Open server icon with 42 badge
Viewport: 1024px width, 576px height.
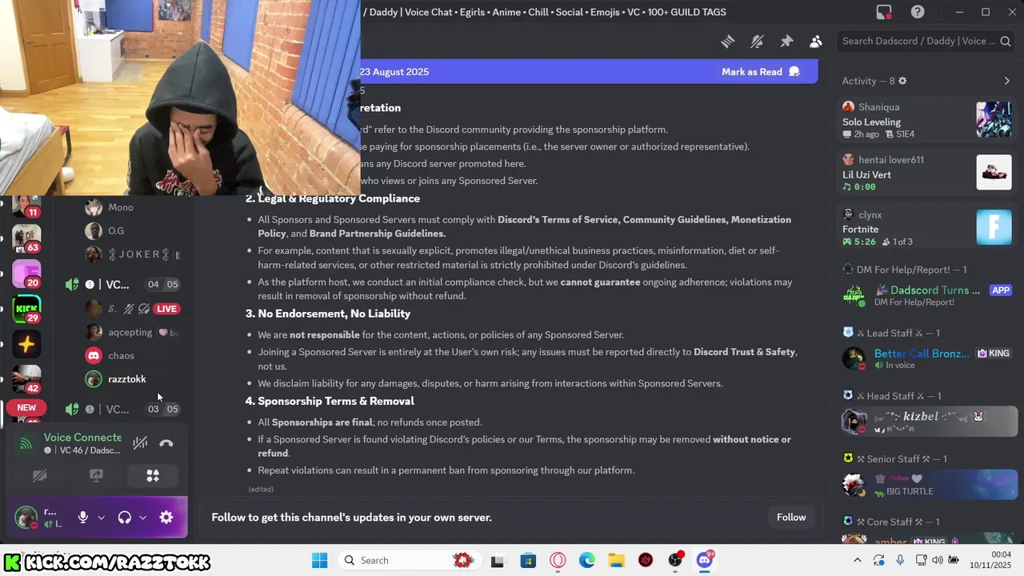[x=26, y=379]
